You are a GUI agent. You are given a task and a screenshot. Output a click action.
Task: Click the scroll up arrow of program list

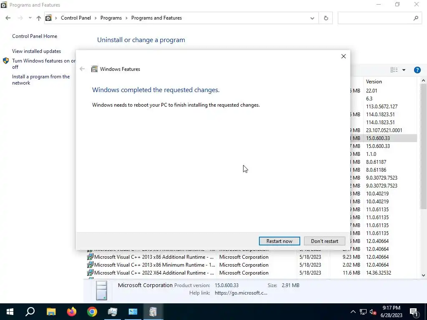pos(423,80)
